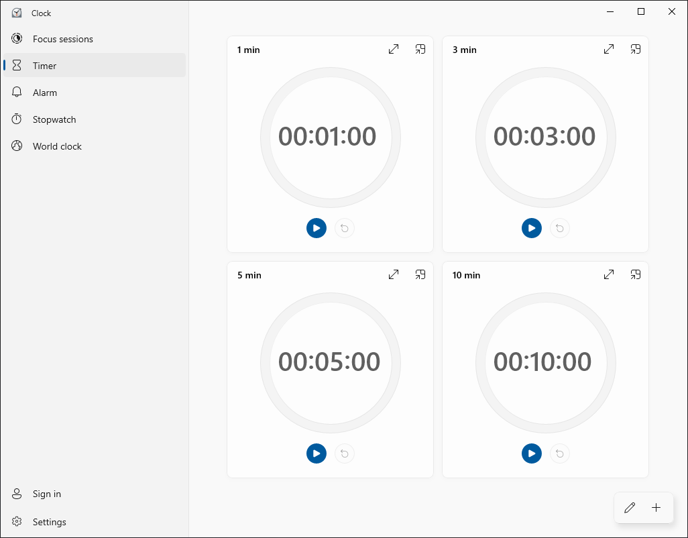Click the 00:01:00 timer display

[x=327, y=136]
